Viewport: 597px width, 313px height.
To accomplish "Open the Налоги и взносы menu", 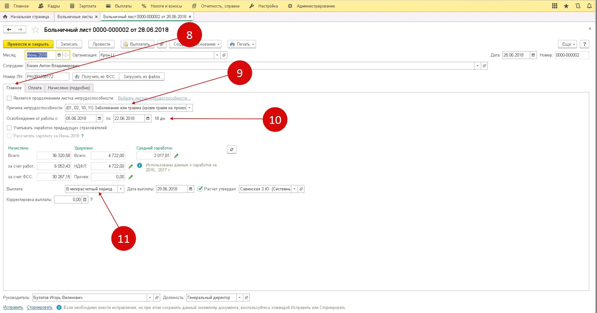I will pos(162,6).
